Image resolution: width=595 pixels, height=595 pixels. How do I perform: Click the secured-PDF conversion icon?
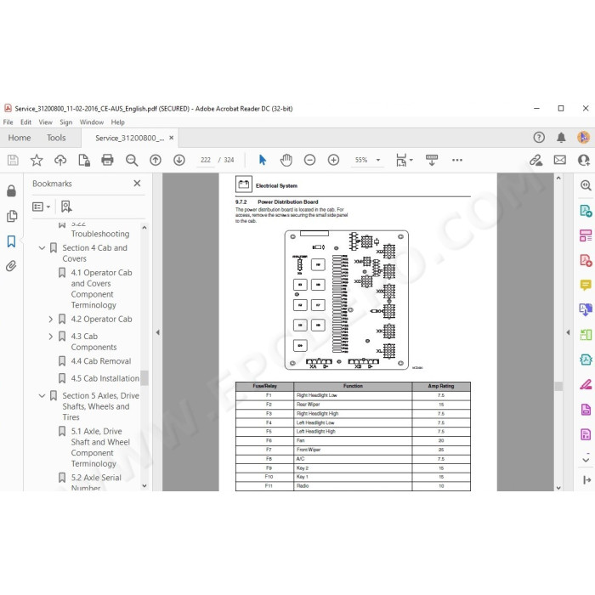[x=84, y=160]
